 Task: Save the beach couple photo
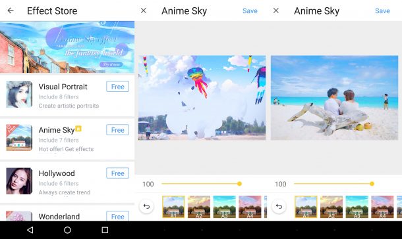382,11
